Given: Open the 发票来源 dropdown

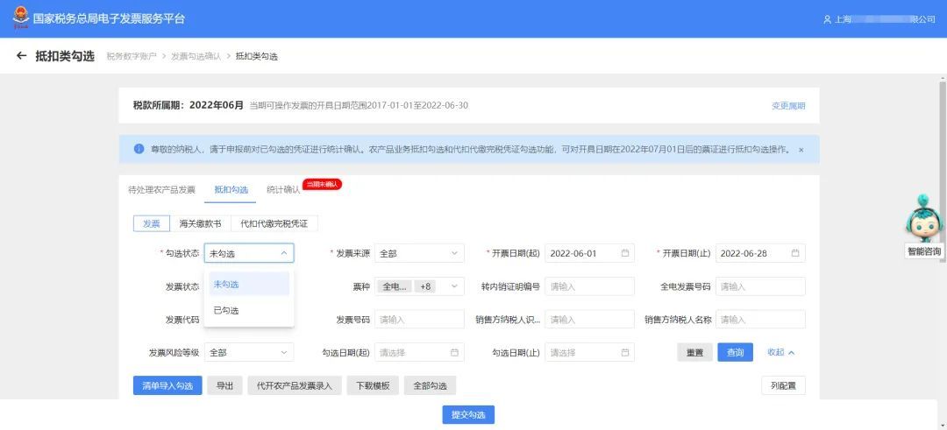Looking at the screenshot, I should click(419, 253).
